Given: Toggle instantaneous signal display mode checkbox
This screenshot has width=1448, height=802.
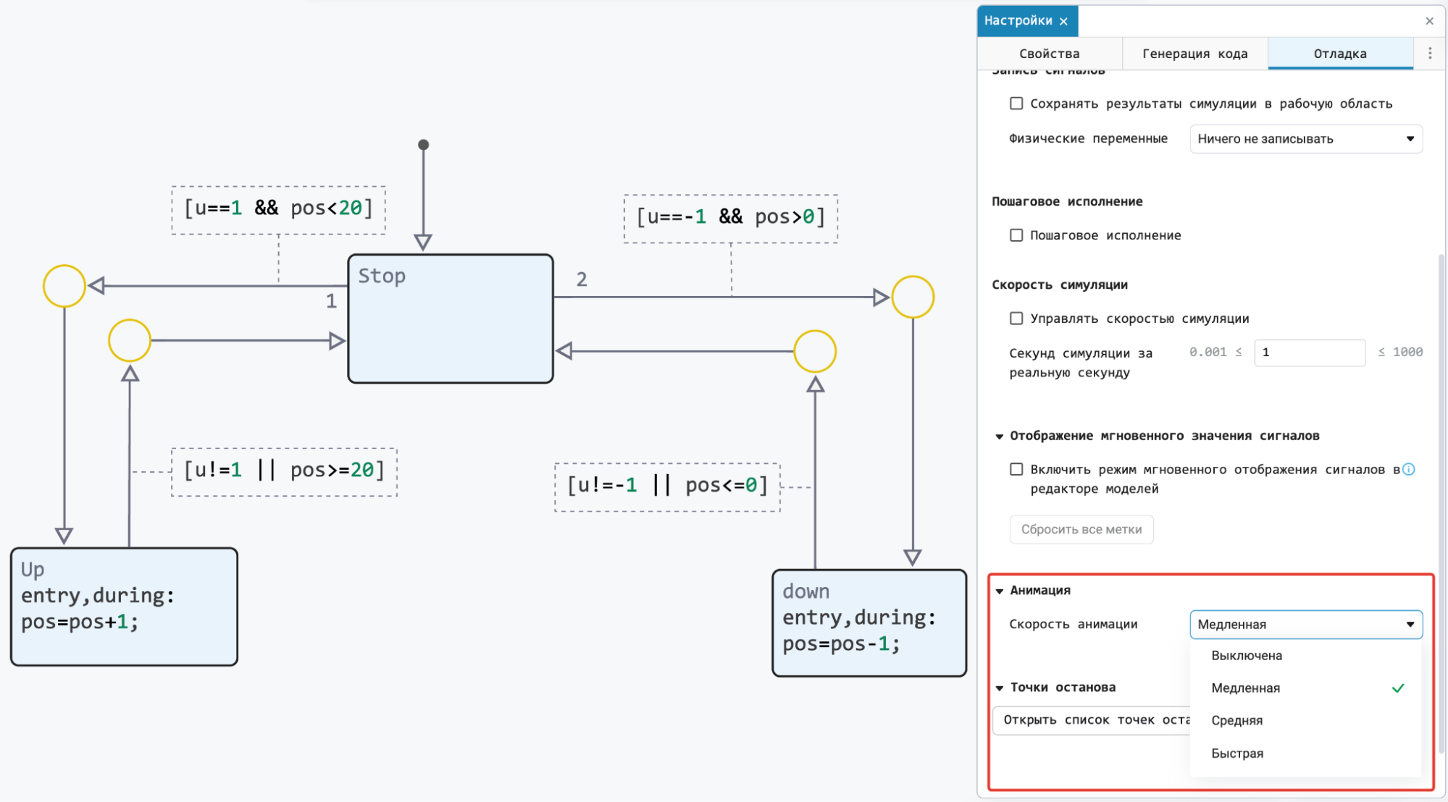Looking at the screenshot, I should coord(1016,469).
